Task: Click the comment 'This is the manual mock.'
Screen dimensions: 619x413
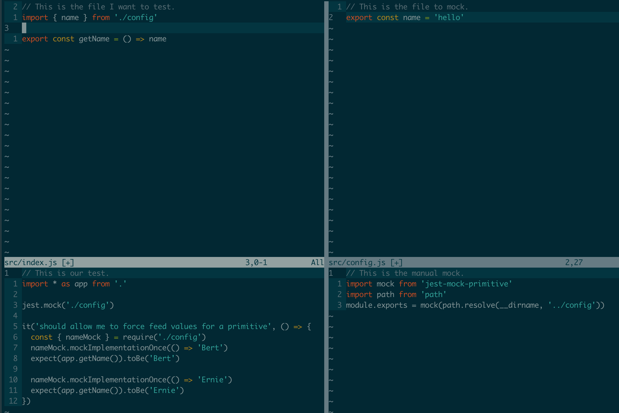Action: point(405,273)
